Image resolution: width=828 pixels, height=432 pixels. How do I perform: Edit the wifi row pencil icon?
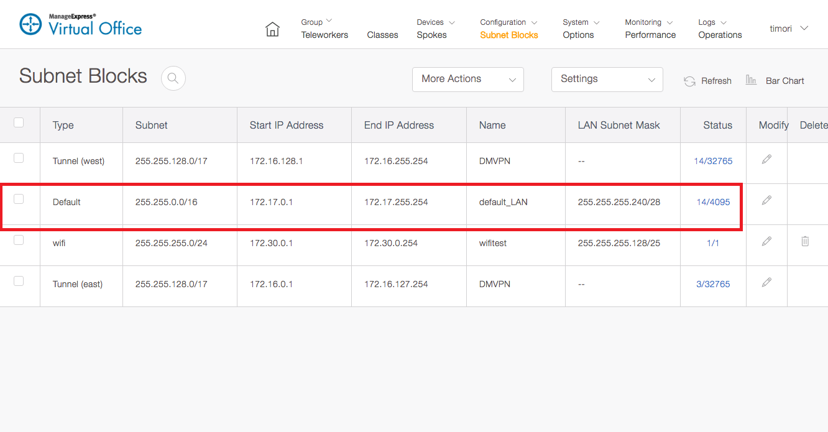[766, 242]
